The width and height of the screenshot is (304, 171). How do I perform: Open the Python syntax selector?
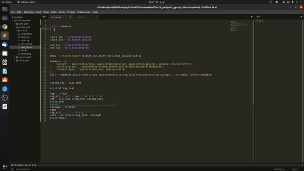[x=294, y=169]
